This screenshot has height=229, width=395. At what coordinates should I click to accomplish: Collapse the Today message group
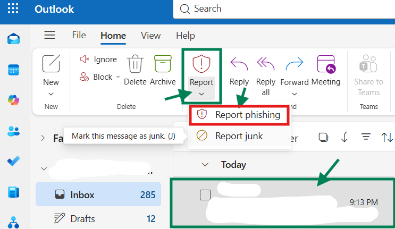(205, 165)
